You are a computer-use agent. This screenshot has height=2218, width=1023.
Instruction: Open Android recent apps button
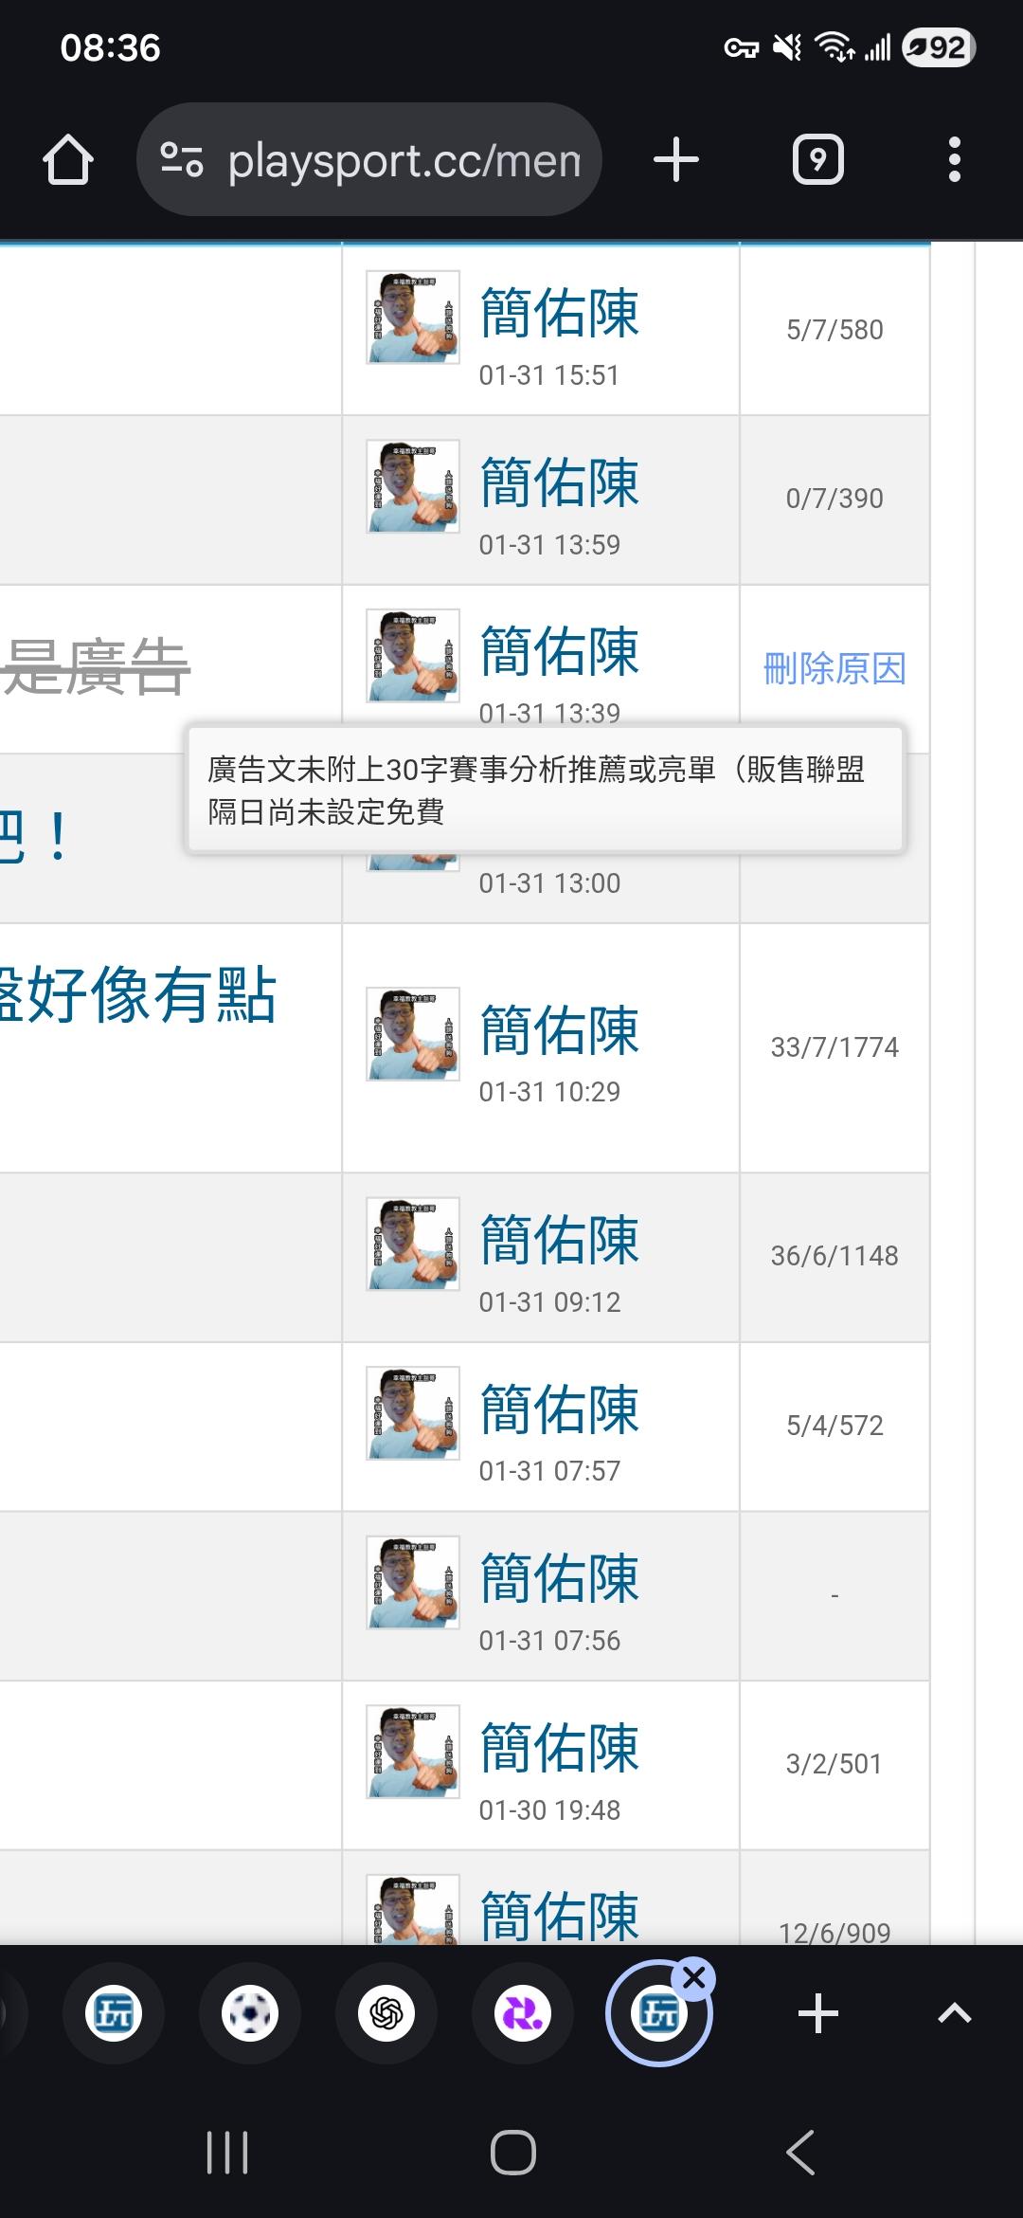227,2152
